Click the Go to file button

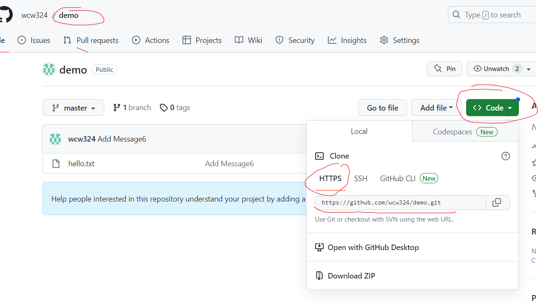click(382, 108)
